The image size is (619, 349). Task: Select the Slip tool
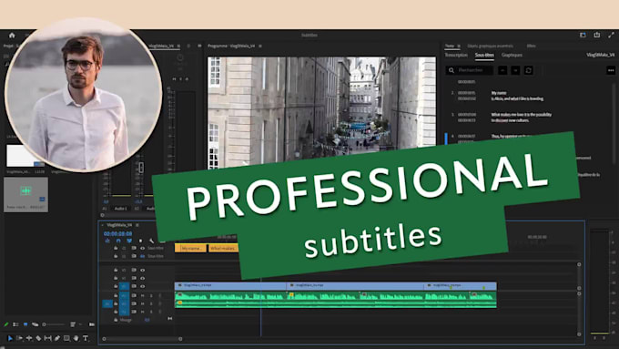pyautogui.click(x=47, y=338)
